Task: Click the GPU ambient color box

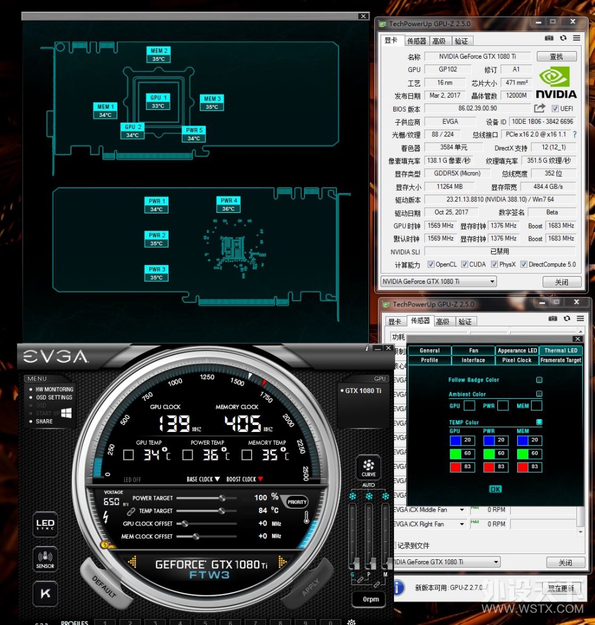Action: 469,406
